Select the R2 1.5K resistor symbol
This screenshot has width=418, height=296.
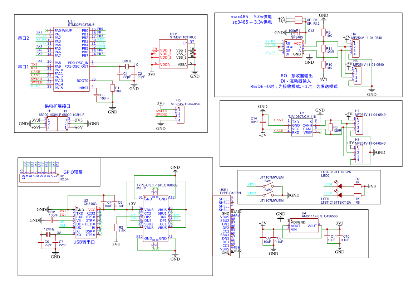click(116, 227)
